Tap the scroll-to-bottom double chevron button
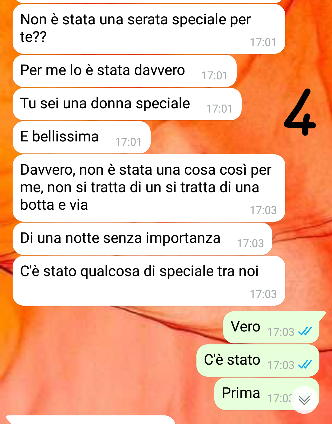Viewport: 332px width, 424px height. (x=304, y=400)
